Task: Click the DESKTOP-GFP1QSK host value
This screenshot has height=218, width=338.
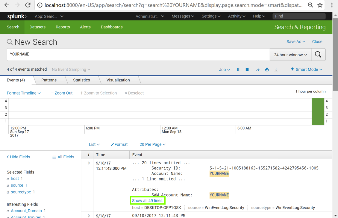Action: [163, 208]
